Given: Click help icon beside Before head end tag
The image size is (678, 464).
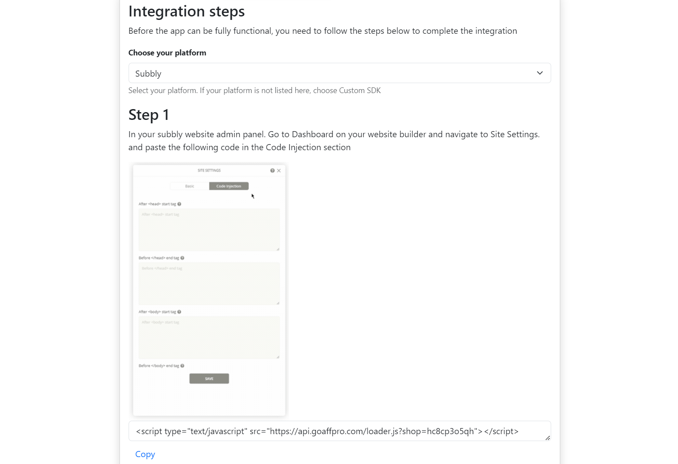Looking at the screenshot, I should pyautogui.click(x=182, y=258).
